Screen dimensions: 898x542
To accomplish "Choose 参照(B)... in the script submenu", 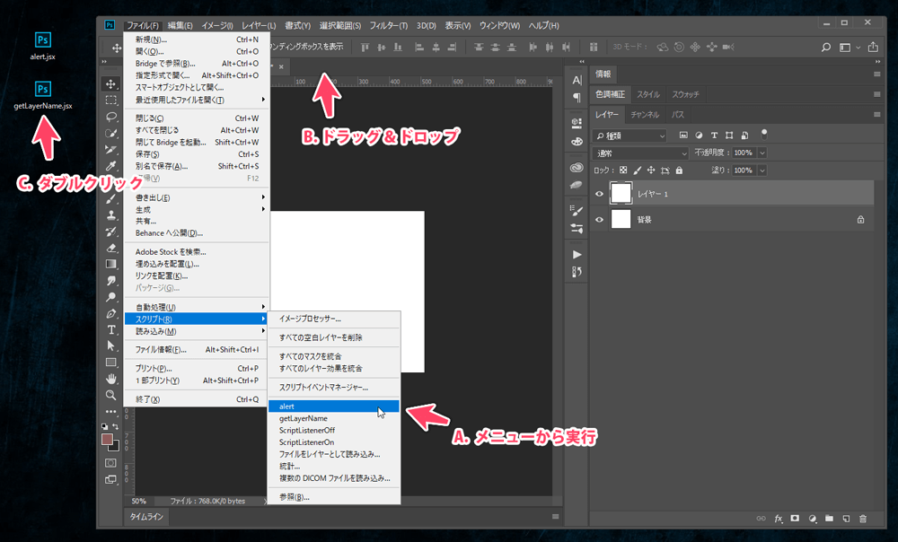I will (x=334, y=497).
